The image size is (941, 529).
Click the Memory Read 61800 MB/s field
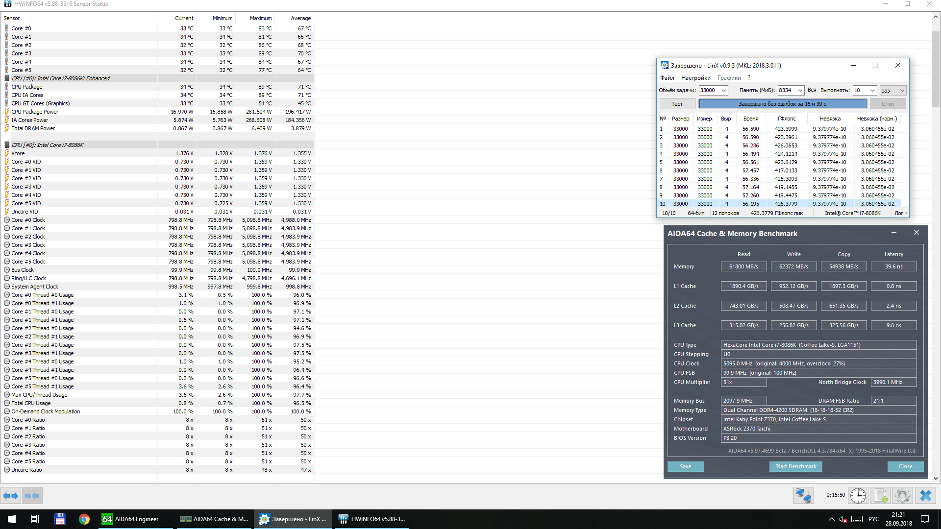743,266
